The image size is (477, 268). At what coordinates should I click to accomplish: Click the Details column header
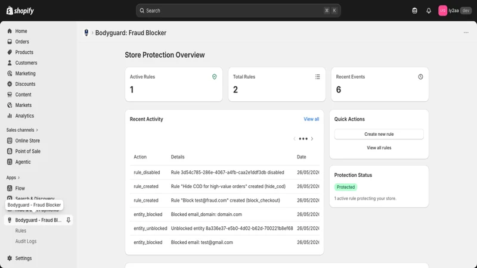(x=178, y=157)
